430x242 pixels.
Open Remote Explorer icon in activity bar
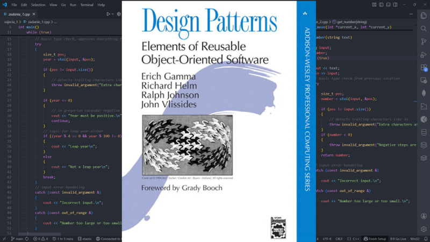pos(424,80)
